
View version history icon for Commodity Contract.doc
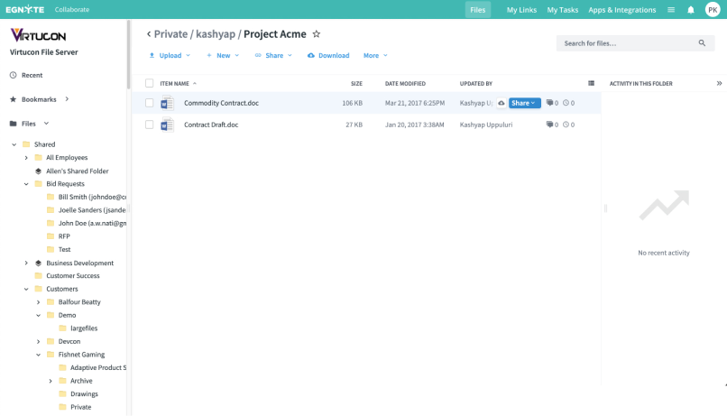coord(566,103)
